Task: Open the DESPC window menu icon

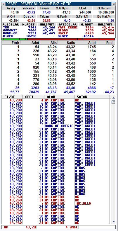Action: tap(4, 4)
